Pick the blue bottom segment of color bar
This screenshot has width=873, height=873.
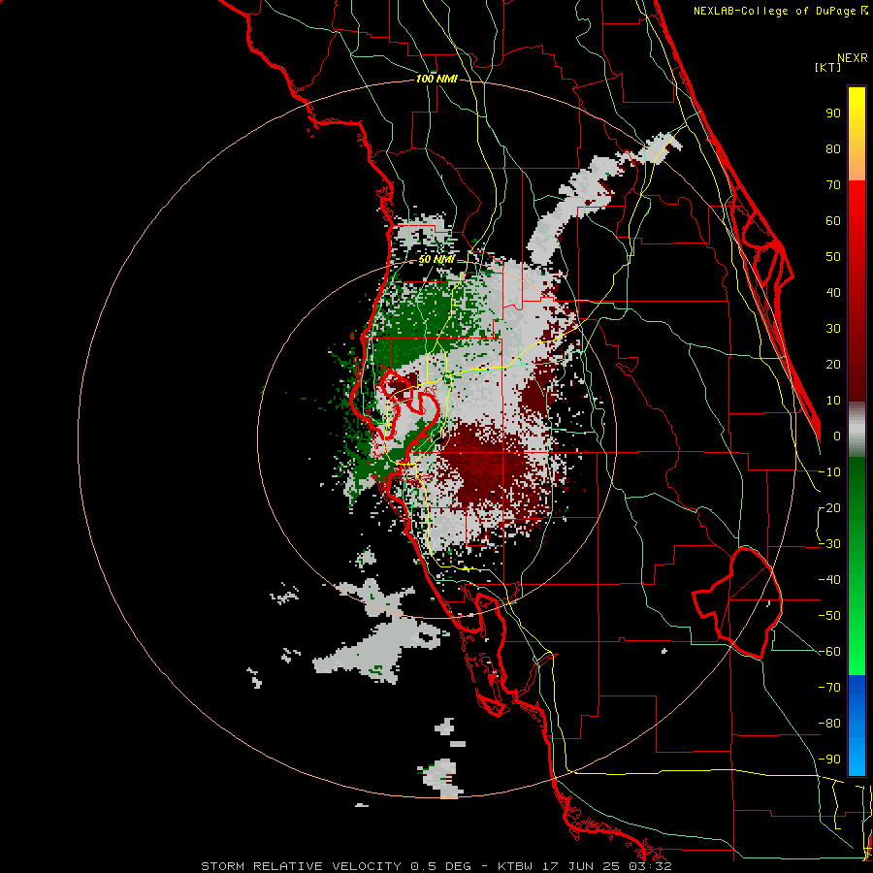click(857, 726)
